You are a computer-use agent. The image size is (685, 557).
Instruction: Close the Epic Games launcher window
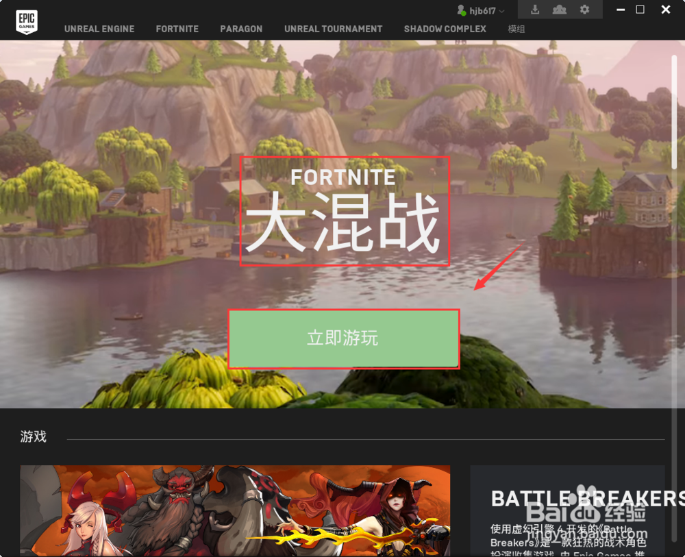[665, 10]
